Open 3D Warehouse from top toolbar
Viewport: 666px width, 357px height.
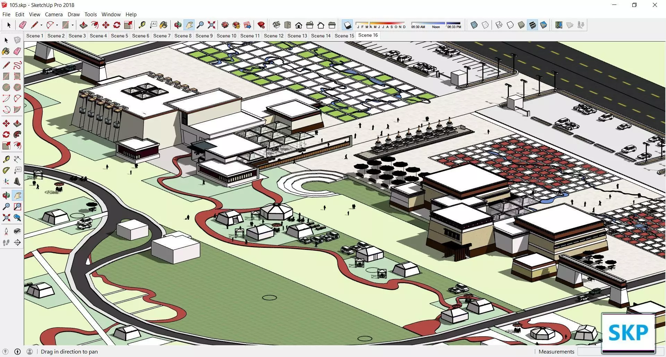click(x=225, y=25)
